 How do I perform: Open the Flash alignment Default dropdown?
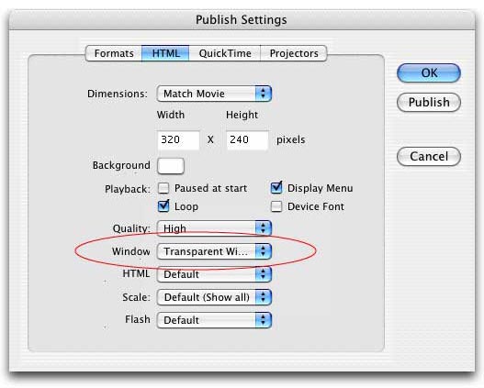(214, 320)
